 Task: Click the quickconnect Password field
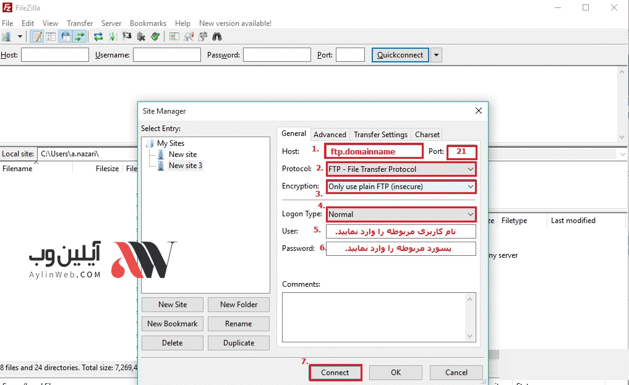click(277, 55)
